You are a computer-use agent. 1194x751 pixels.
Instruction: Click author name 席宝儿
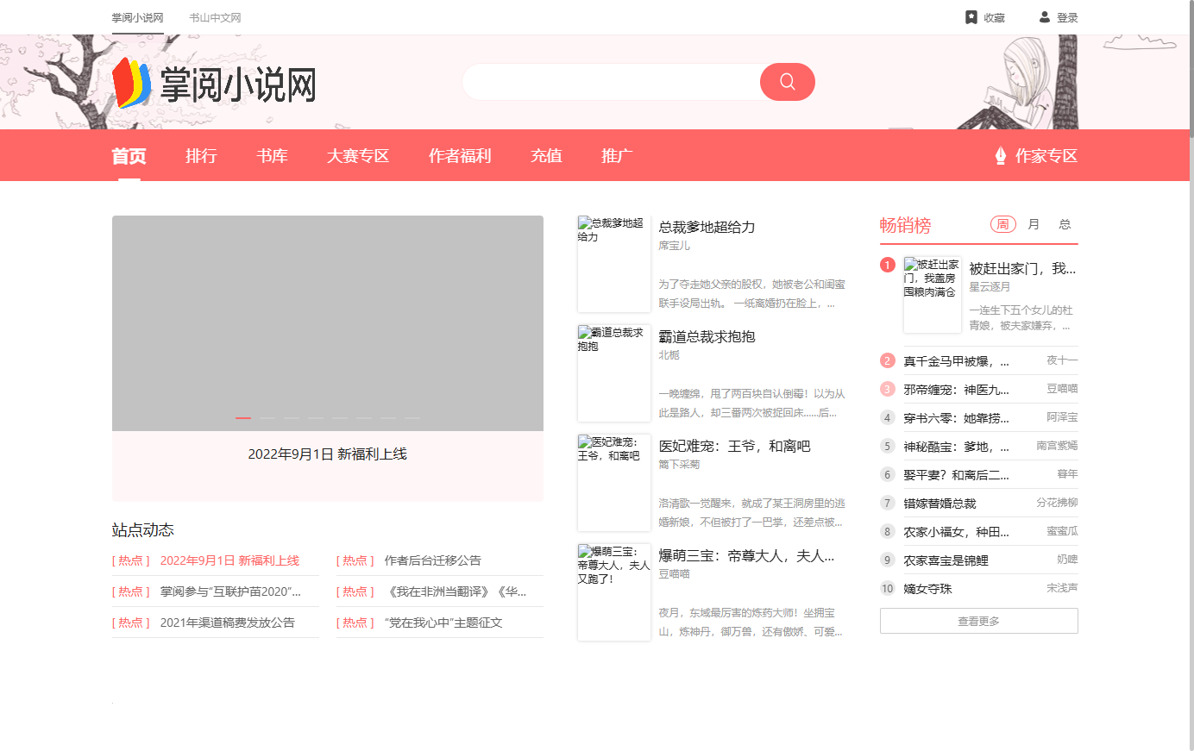tap(674, 246)
